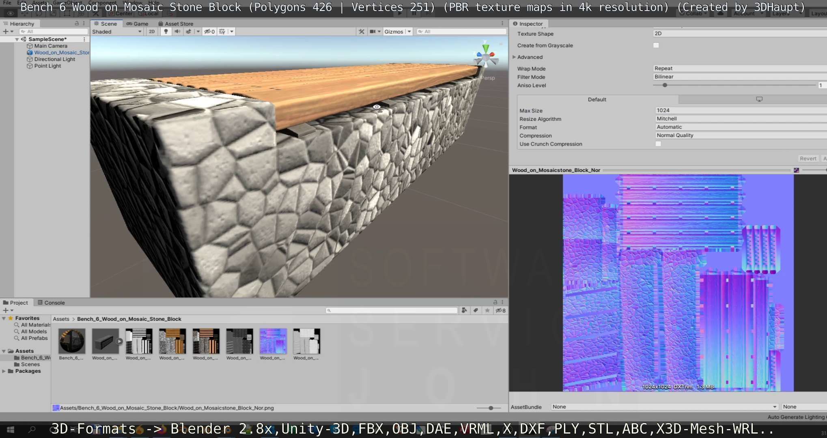Switch to the Asset Store tab

[x=176, y=24]
